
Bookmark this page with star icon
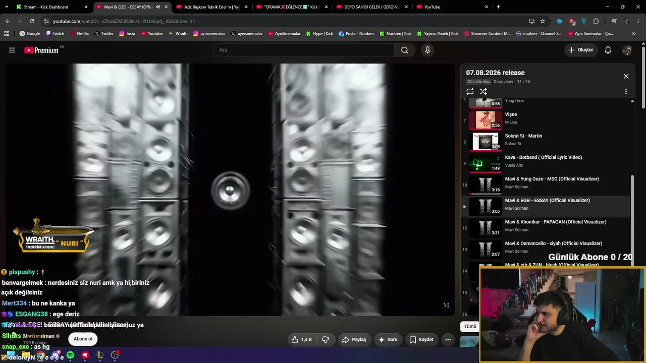pyautogui.click(x=543, y=21)
